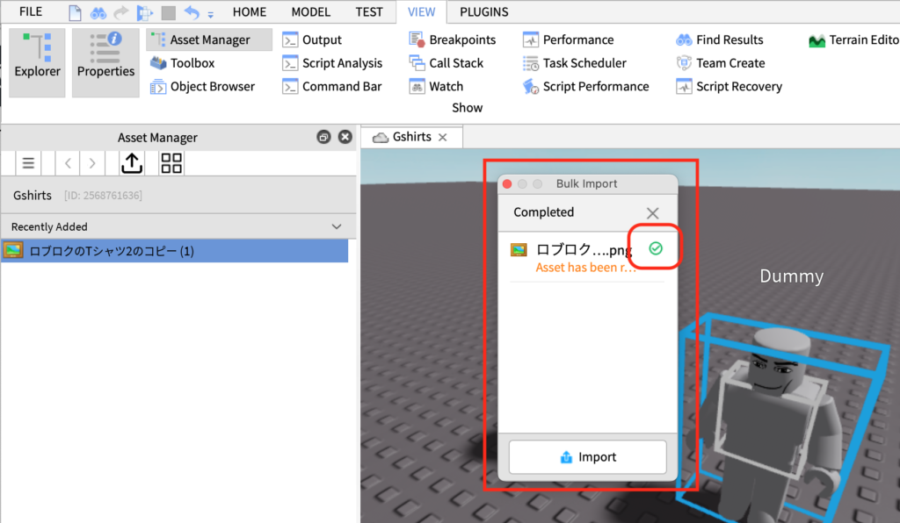Click the play-with-device icon in quick access bar

pyautogui.click(x=145, y=12)
